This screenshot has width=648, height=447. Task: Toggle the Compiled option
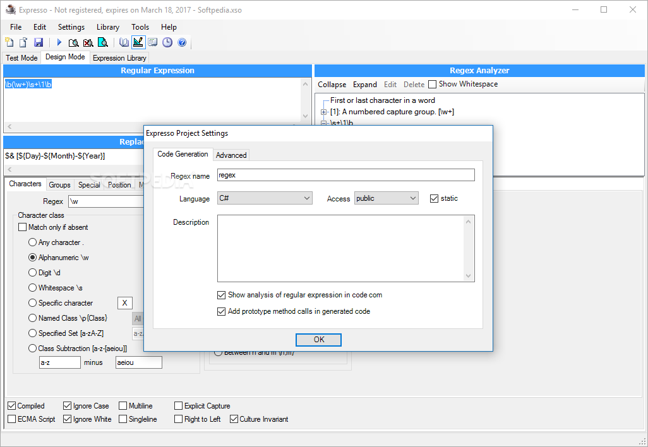(12, 406)
